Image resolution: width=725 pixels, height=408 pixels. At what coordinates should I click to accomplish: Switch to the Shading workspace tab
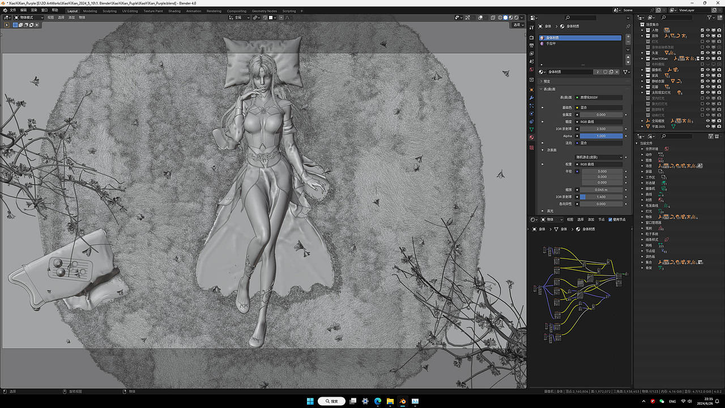tap(174, 11)
